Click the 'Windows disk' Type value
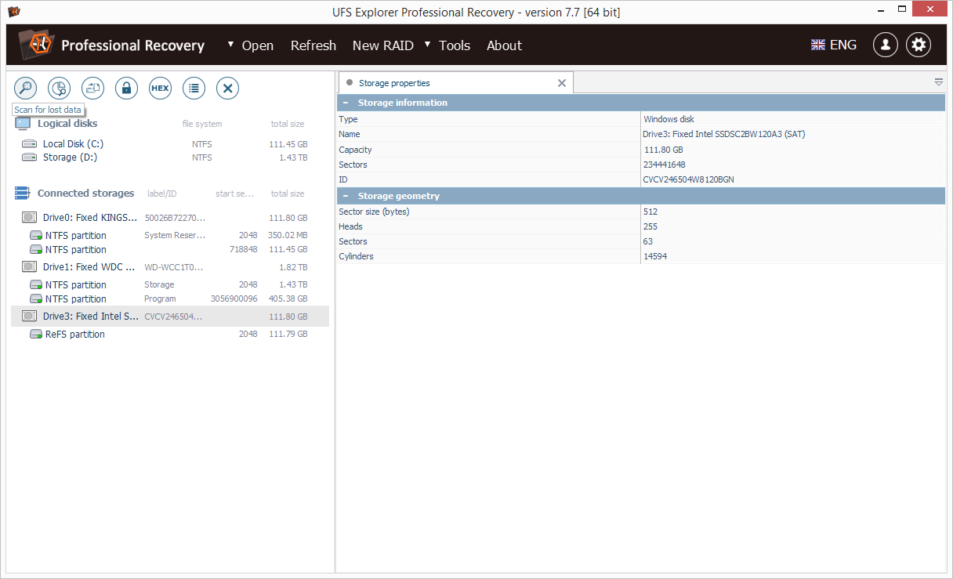The height and width of the screenshot is (579, 953). tap(669, 120)
